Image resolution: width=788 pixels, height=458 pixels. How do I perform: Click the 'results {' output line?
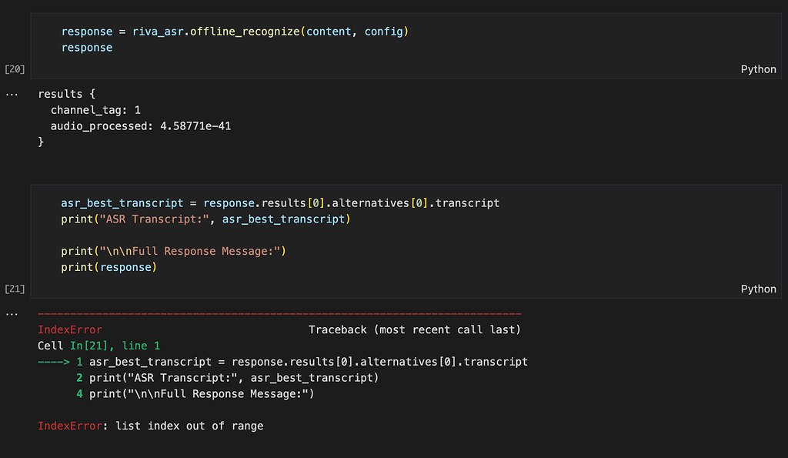click(66, 94)
